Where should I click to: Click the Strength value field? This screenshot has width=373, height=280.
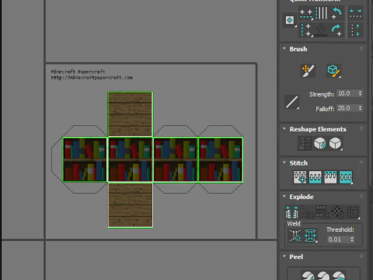click(347, 93)
